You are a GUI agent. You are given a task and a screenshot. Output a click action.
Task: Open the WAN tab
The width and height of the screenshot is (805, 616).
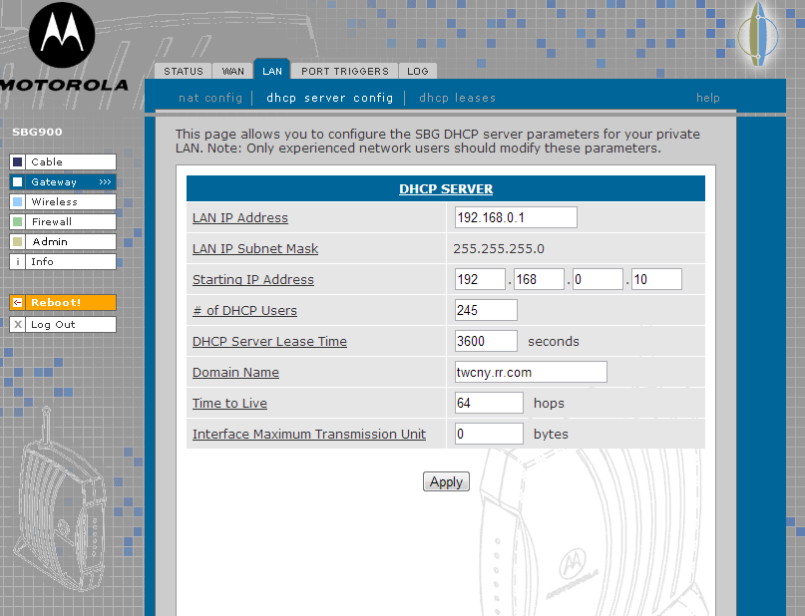coord(232,71)
